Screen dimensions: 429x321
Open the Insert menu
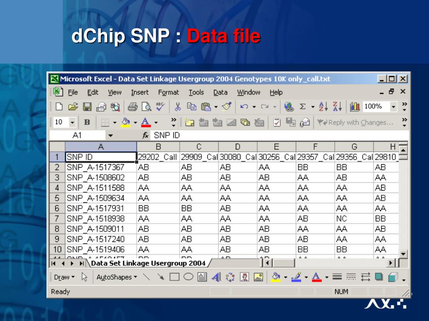click(140, 92)
